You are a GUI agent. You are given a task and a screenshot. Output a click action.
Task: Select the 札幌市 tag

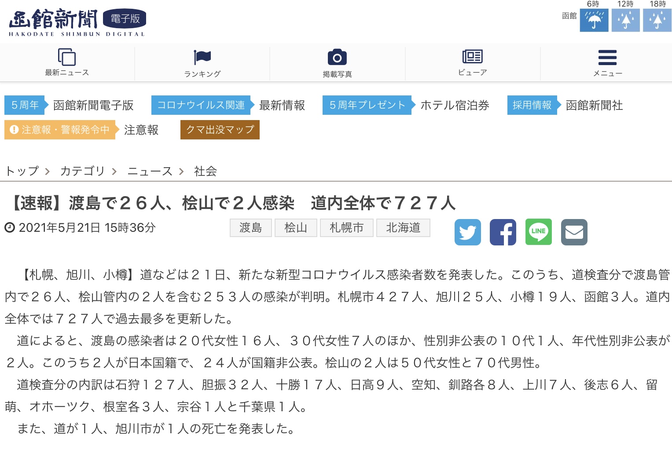coord(346,228)
